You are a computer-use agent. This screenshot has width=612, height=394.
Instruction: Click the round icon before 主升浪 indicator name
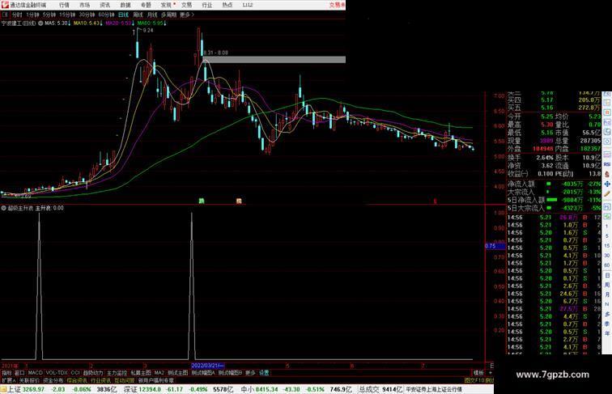(x=4, y=208)
